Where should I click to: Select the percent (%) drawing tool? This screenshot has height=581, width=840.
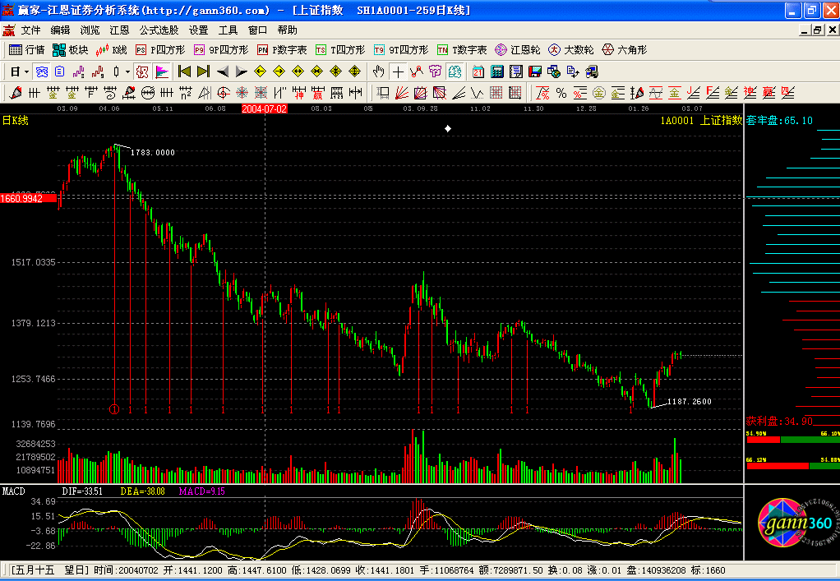561,92
